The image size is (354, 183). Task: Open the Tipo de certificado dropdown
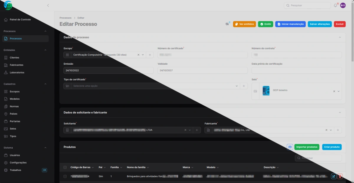tap(153, 86)
